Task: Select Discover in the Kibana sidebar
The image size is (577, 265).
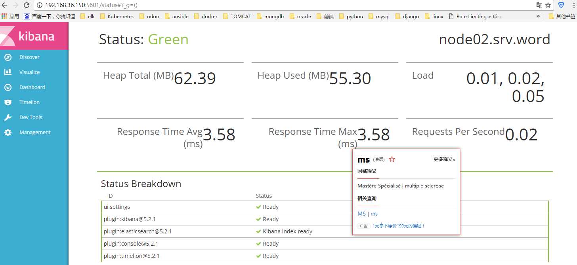Action: (29, 57)
